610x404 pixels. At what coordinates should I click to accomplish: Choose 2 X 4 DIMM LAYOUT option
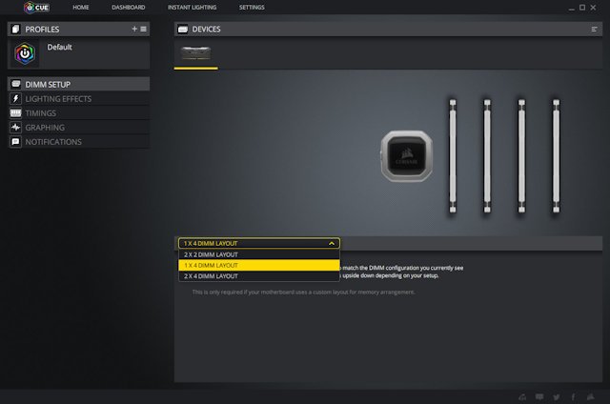259,276
